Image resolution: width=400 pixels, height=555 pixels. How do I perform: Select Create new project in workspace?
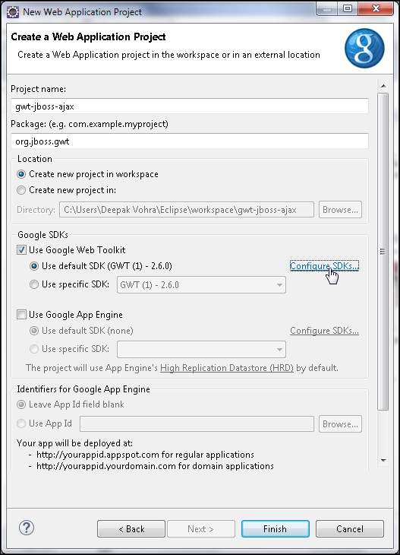(21, 174)
